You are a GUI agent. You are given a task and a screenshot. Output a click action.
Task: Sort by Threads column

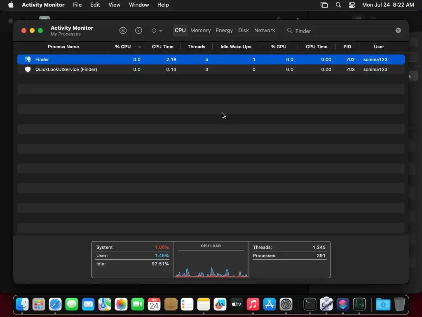tap(197, 47)
